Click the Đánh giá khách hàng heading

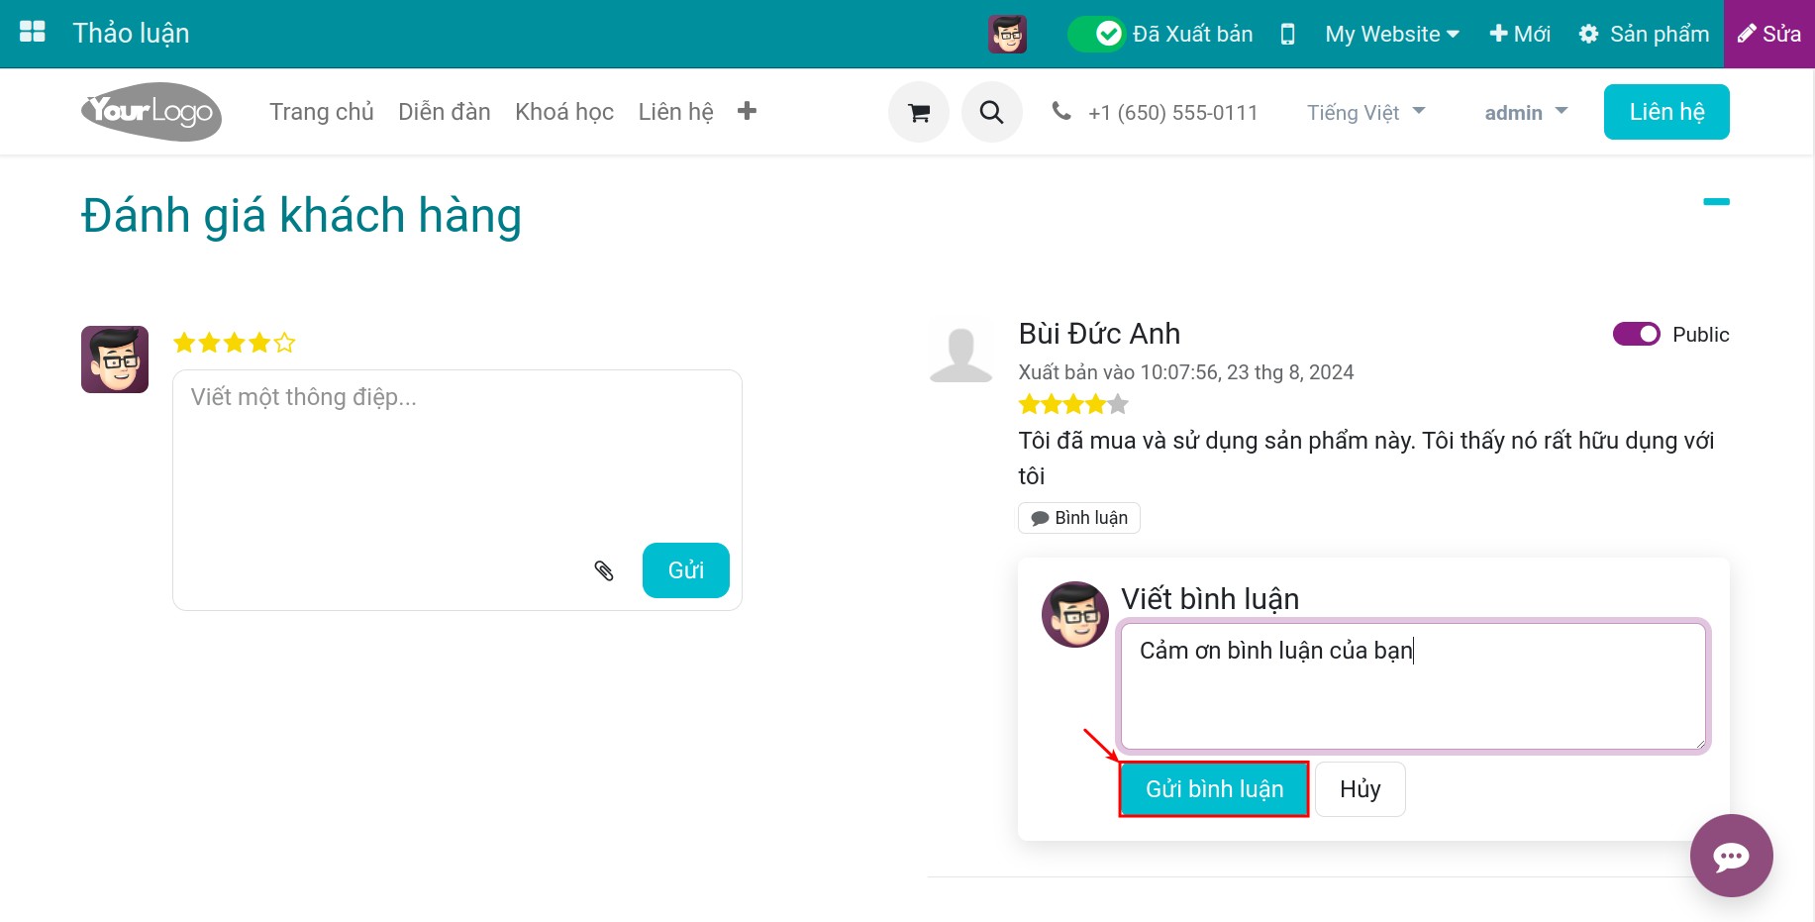[x=301, y=215]
